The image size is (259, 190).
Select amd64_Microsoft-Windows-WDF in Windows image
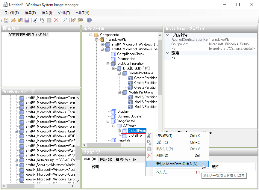click(x=50, y=136)
